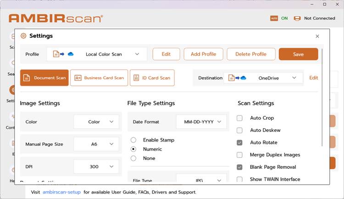Open the Profile dropdown chevron
Viewport: 344px width, 199px height.
tap(137, 54)
